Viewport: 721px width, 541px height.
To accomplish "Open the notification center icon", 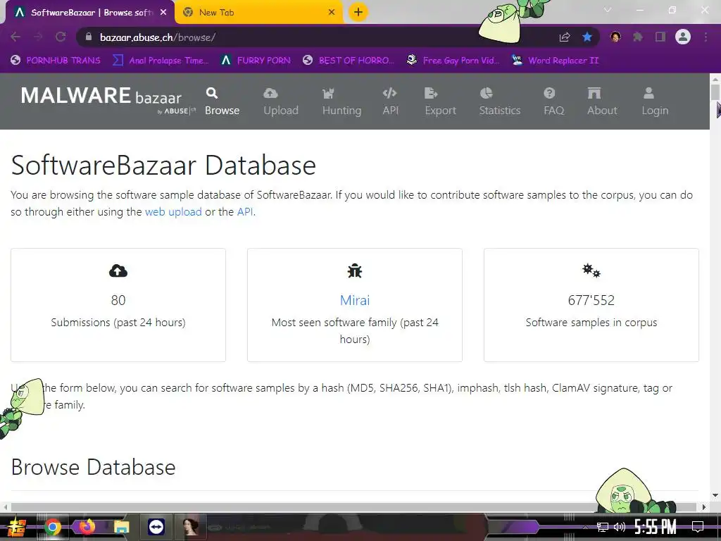I will click(698, 527).
